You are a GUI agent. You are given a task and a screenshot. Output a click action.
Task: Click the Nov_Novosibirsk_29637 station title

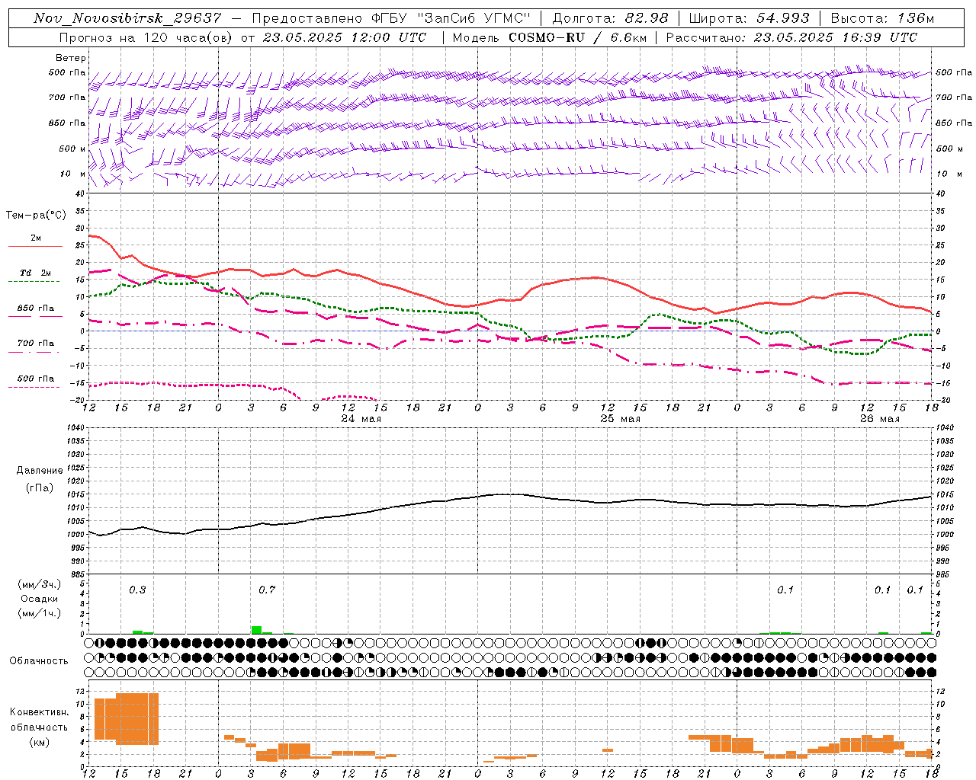point(127,18)
